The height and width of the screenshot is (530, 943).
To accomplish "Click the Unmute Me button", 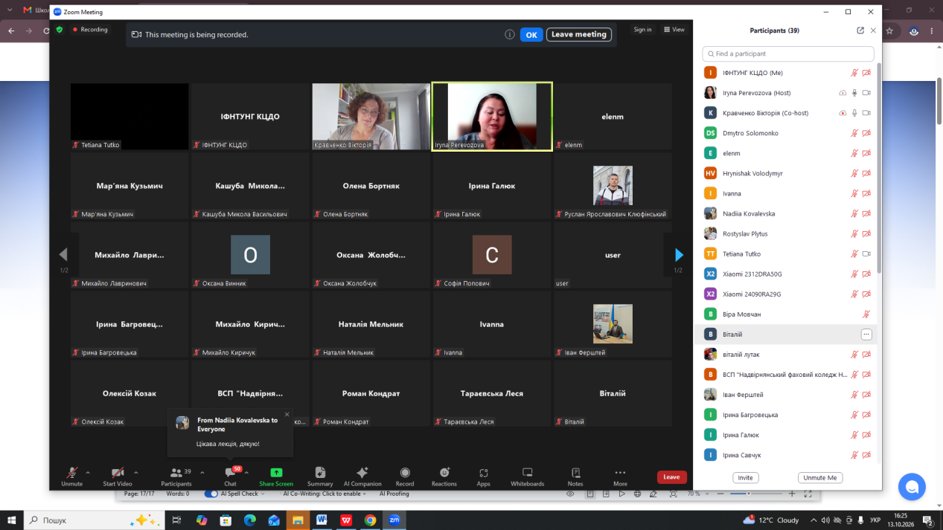I will tap(820, 478).
